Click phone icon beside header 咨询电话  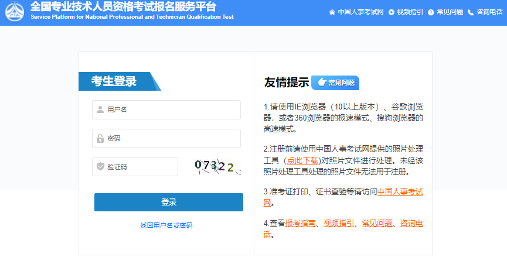pos(471,12)
